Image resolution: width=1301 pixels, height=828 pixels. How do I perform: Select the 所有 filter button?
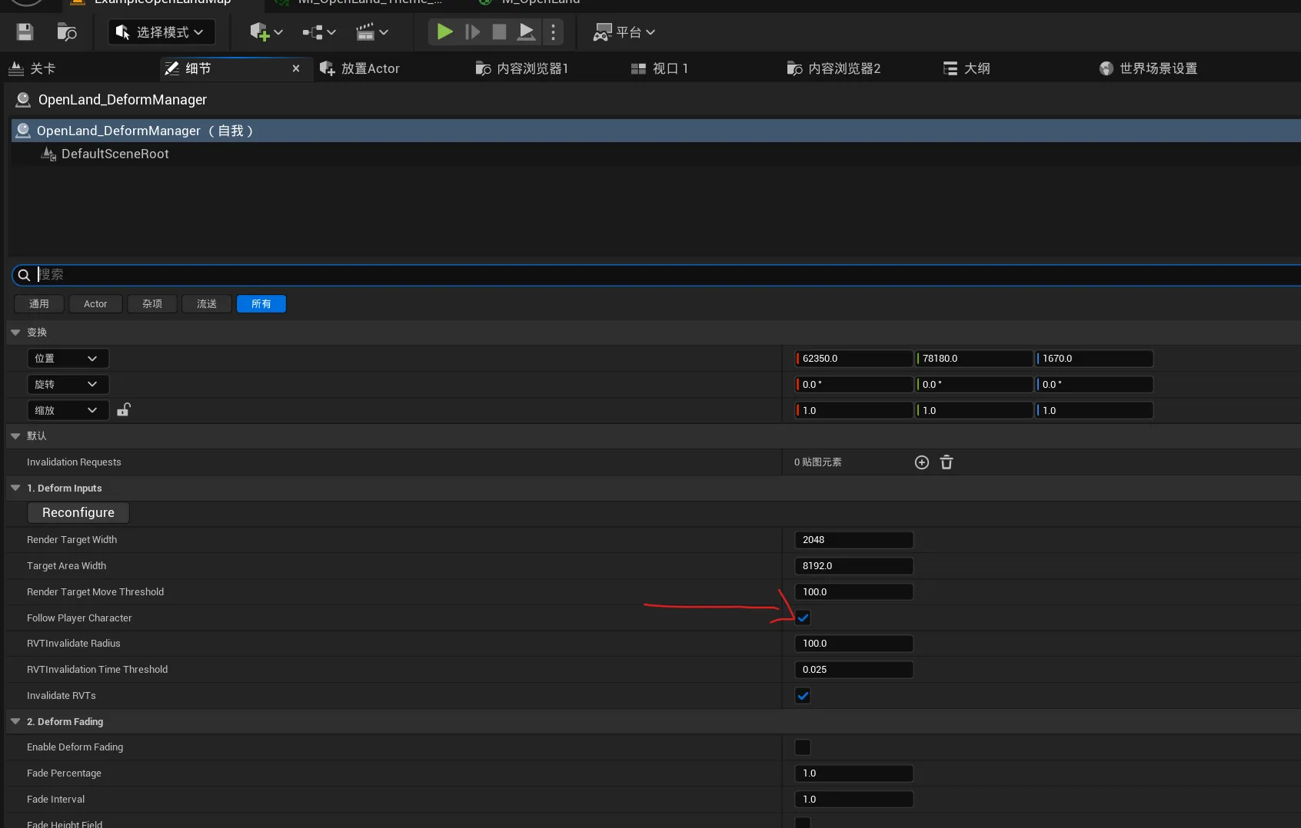coord(261,304)
